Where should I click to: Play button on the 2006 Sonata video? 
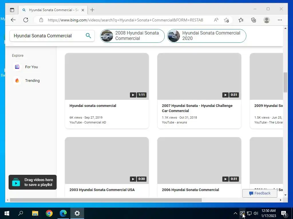(x=225, y=179)
